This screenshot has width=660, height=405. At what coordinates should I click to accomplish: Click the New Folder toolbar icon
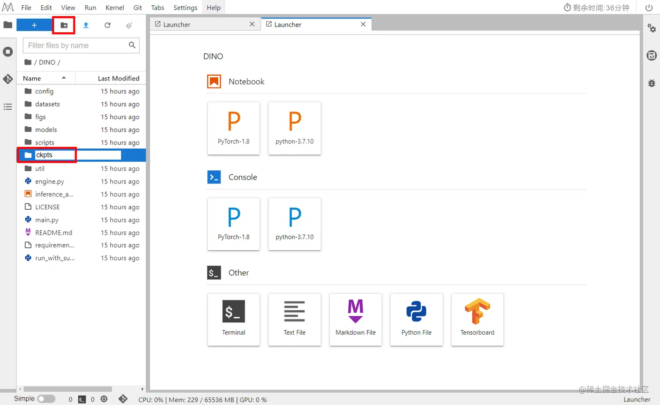[x=64, y=25]
